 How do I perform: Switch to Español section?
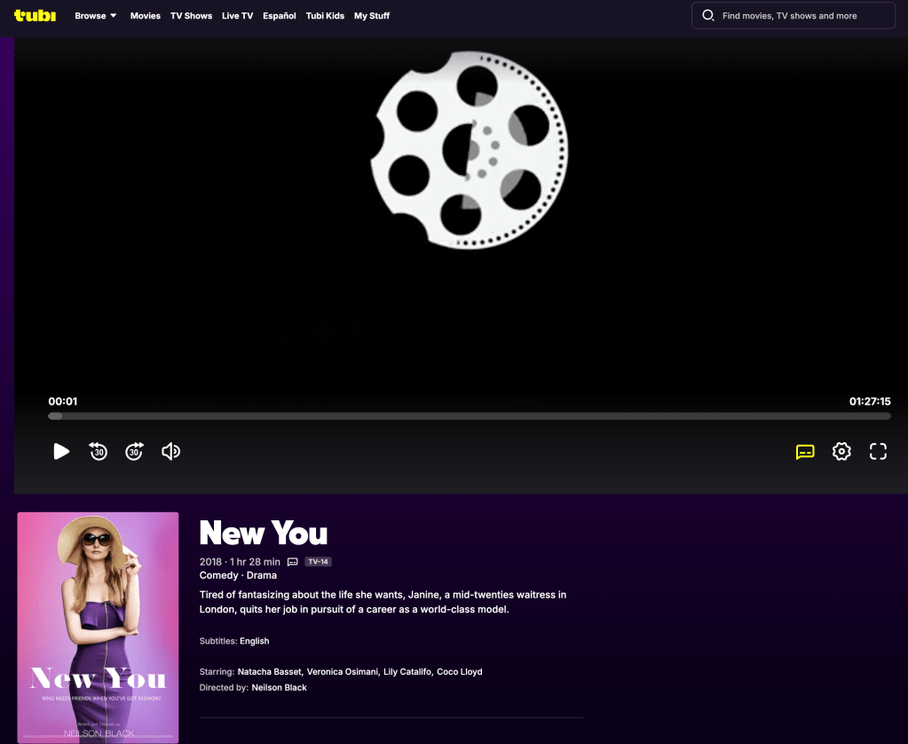coord(280,16)
